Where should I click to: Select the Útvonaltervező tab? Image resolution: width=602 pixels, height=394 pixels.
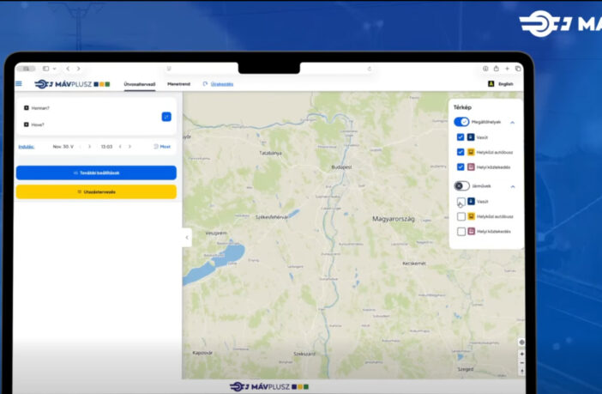pos(140,84)
